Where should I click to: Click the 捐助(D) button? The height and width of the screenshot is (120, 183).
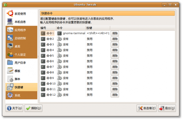33,108
